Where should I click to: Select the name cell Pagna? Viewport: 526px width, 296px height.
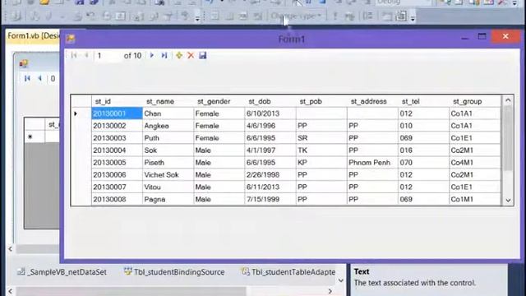pyautogui.click(x=168, y=199)
